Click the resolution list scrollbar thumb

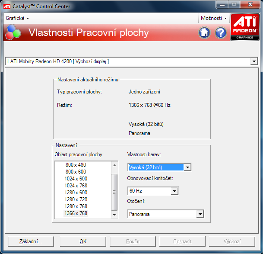(x=114, y=192)
